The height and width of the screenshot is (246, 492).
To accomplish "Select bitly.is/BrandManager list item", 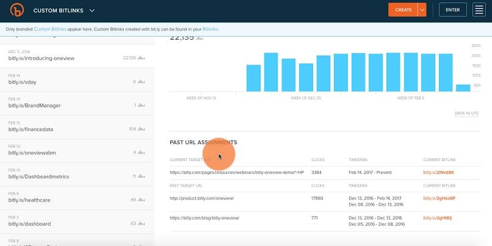I will click(x=77, y=104).
